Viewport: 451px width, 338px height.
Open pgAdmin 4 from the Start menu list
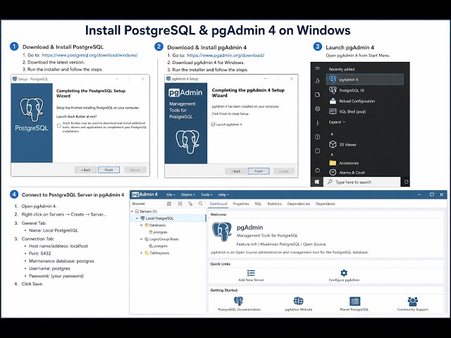[365, 80]
